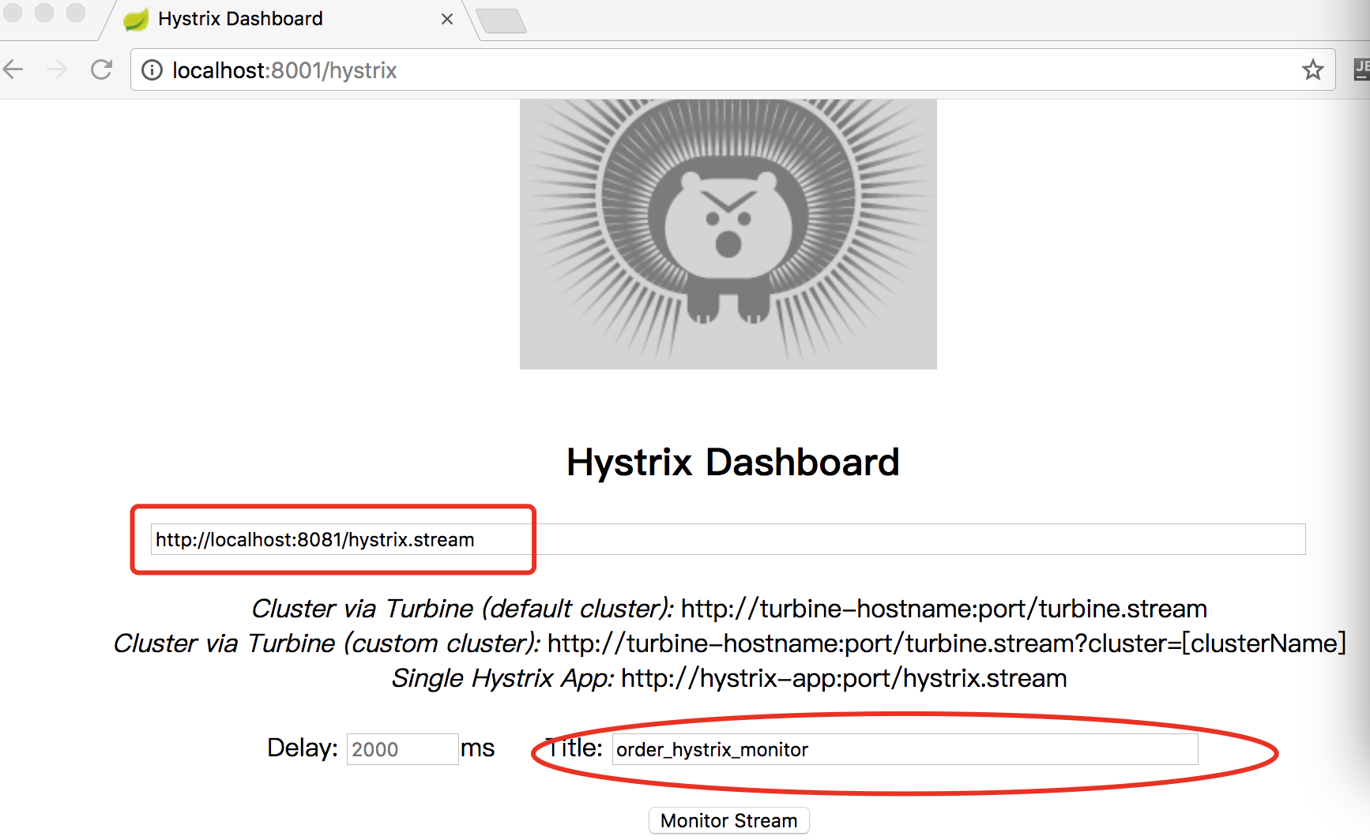Click the window's leftmost traffic-light button
Viewport: 1370px width, 840px height.
[x=13, y=12]
